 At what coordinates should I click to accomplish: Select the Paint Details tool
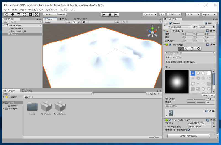(x=193, y=49)
